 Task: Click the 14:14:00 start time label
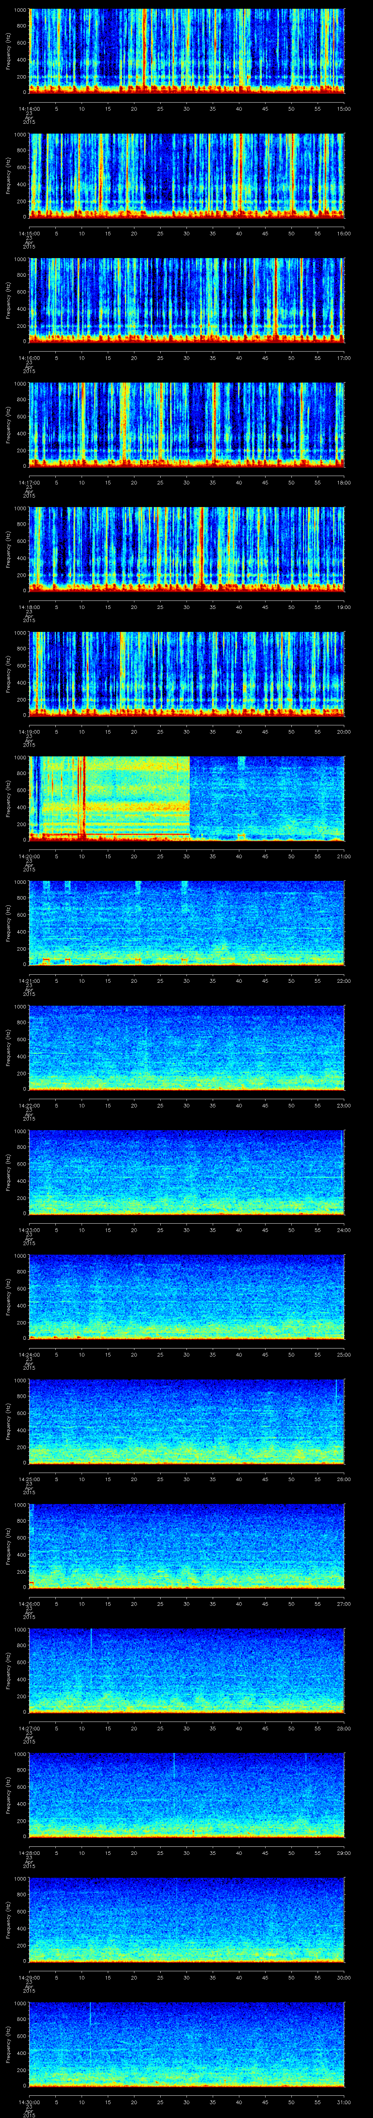[x=29, y=108]
